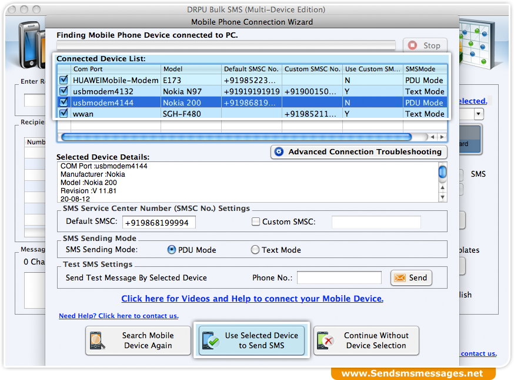The width and height of the screenshot is (514, 380).
Task: Click the Phone No. input field
Action: pyautogui.click(x=339, y=277)
